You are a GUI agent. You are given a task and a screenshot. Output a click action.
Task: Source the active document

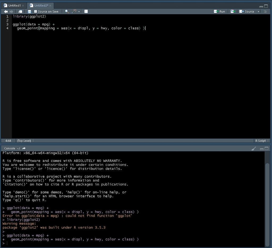[246, 12]
